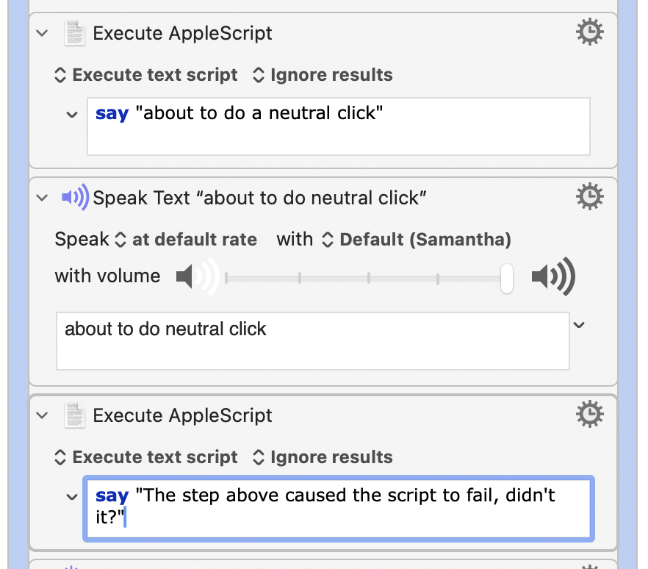Screen dimensions: 648x569
Task: Click the script document icon of bottom AppleScript action
Action: pyautogui.click(x=75, y=415)
